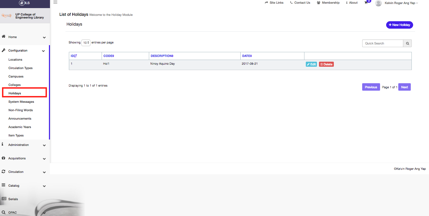Open Kelvin Roger Ang Yap user menu
Screen dimensions: 429x216
pos(401,3)
